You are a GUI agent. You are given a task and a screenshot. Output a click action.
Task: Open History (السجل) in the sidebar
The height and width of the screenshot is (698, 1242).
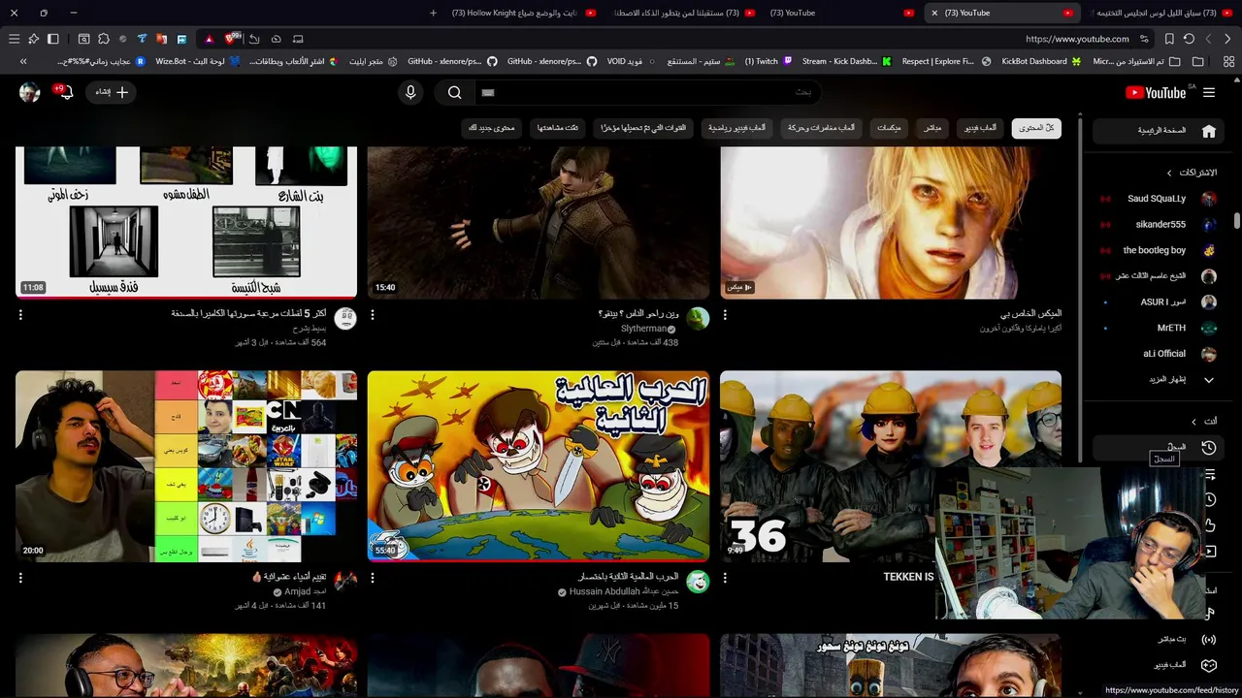coord(1160,447)
